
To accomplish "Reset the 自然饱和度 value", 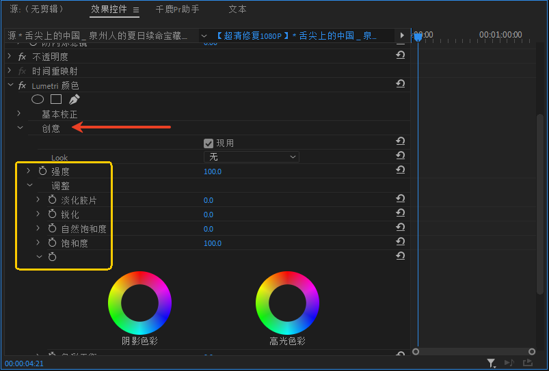I will click(401, 227).
